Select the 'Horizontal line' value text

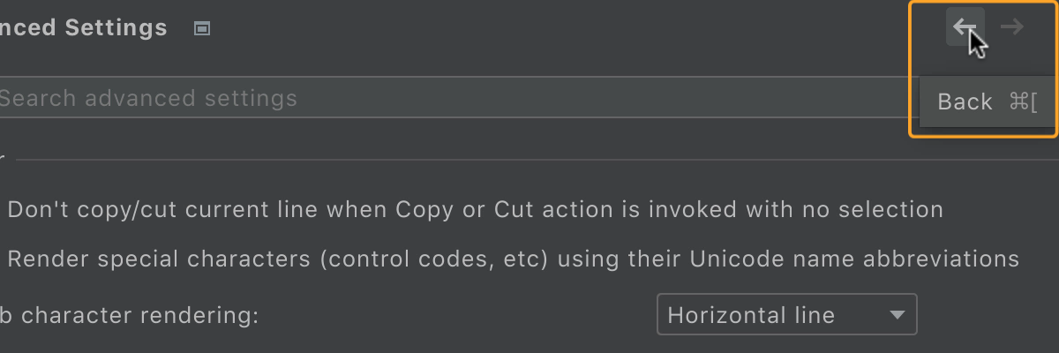[751, 315]
